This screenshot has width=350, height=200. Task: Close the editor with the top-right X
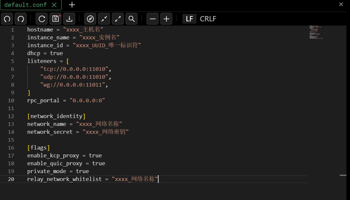(x=341, y=4)
